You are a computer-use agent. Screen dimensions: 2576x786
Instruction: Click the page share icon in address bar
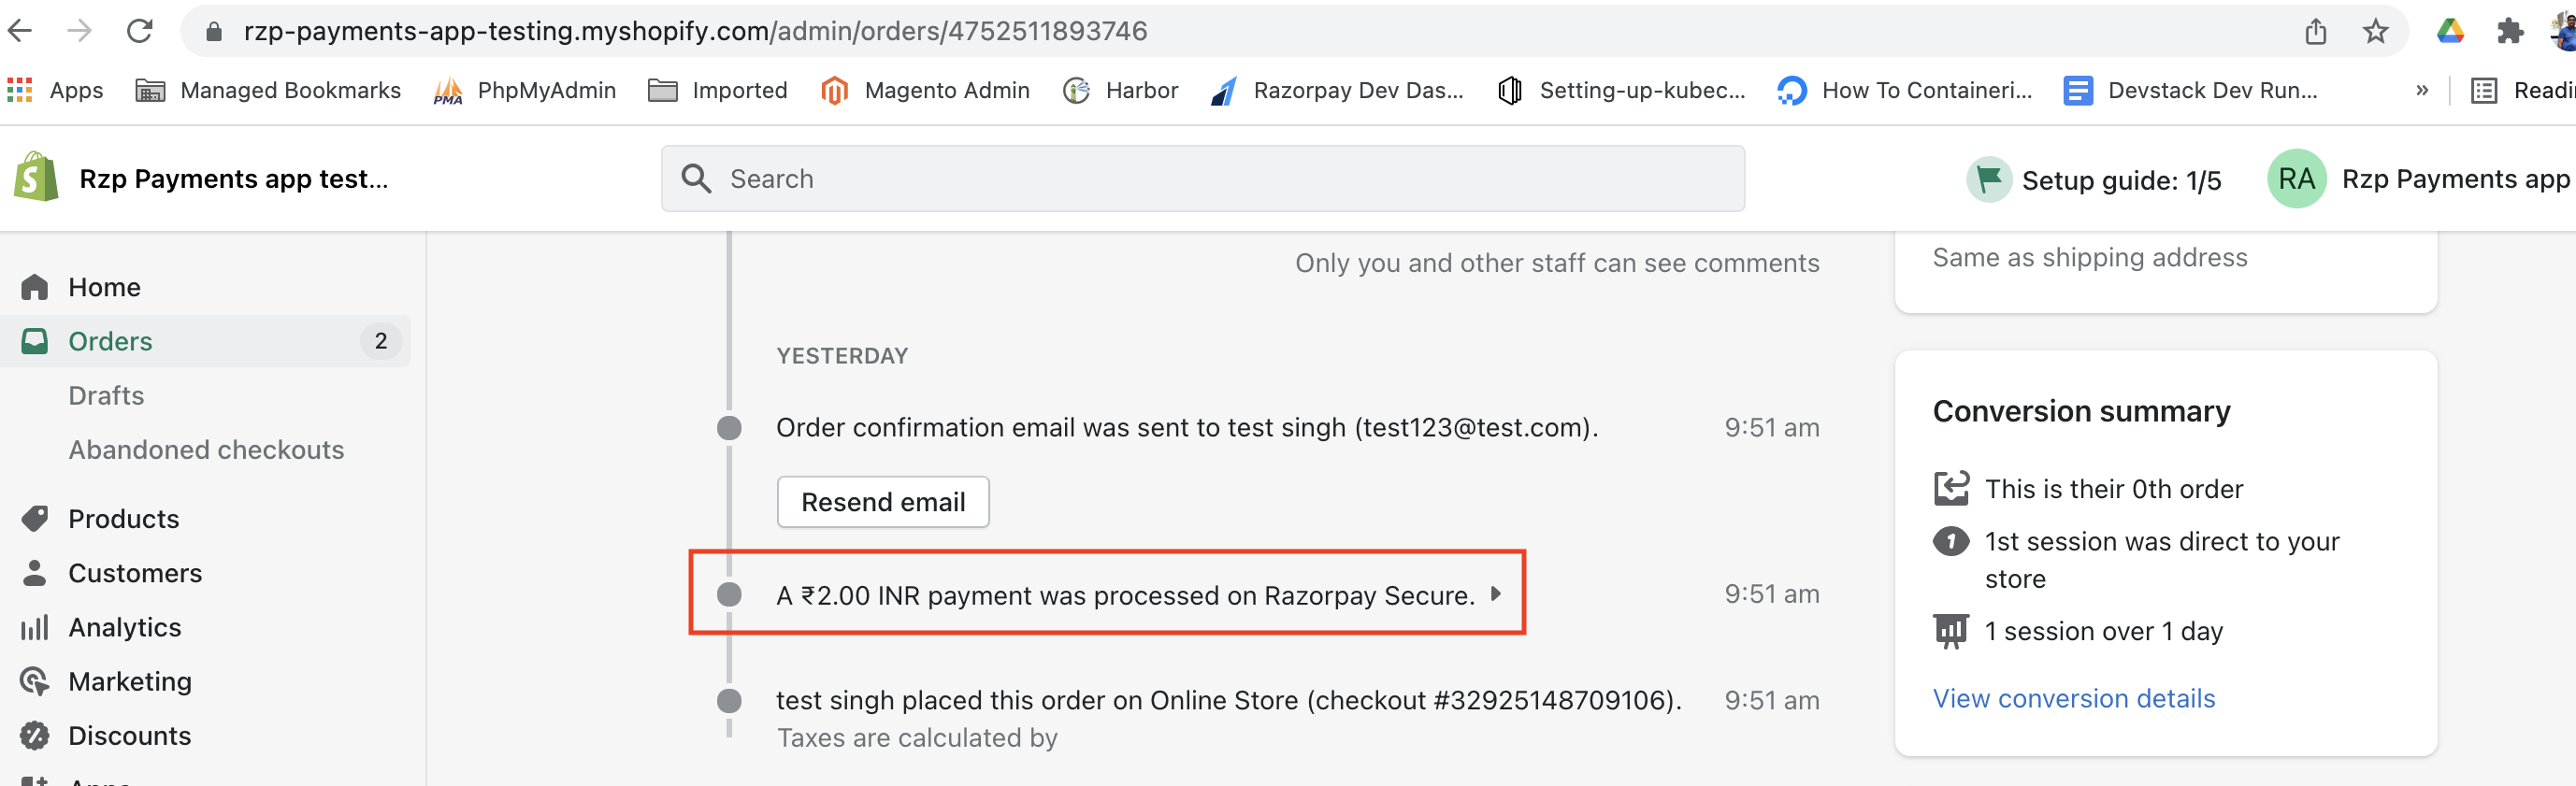click(2316, 31)
